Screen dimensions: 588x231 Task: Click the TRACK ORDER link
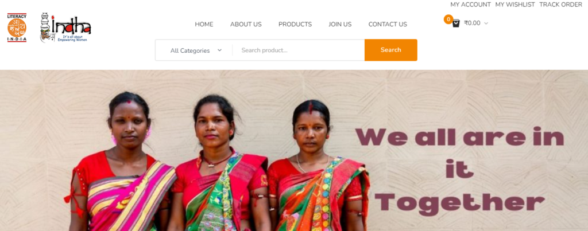coord(560,5)
